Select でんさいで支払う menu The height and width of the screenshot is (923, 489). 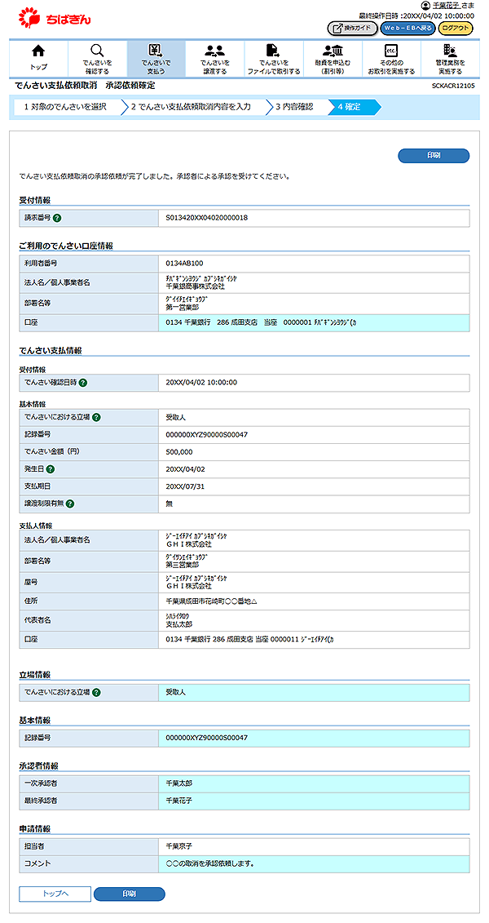pos(156,58)
